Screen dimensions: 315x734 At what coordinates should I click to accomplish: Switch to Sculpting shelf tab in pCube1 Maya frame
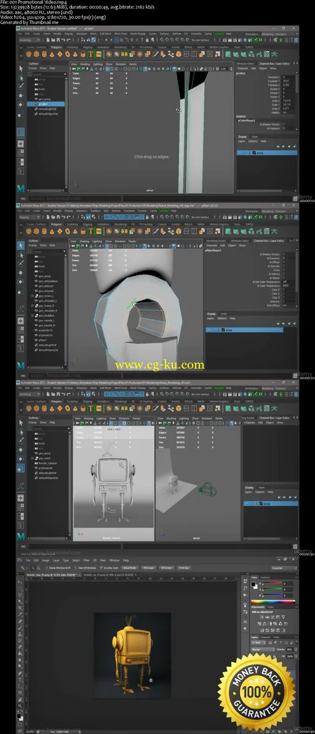73,47
